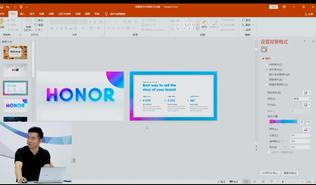Open preset gradients (预设渐变) dropdown
Viewport: 316px width, 185px height.
point(307,92)
